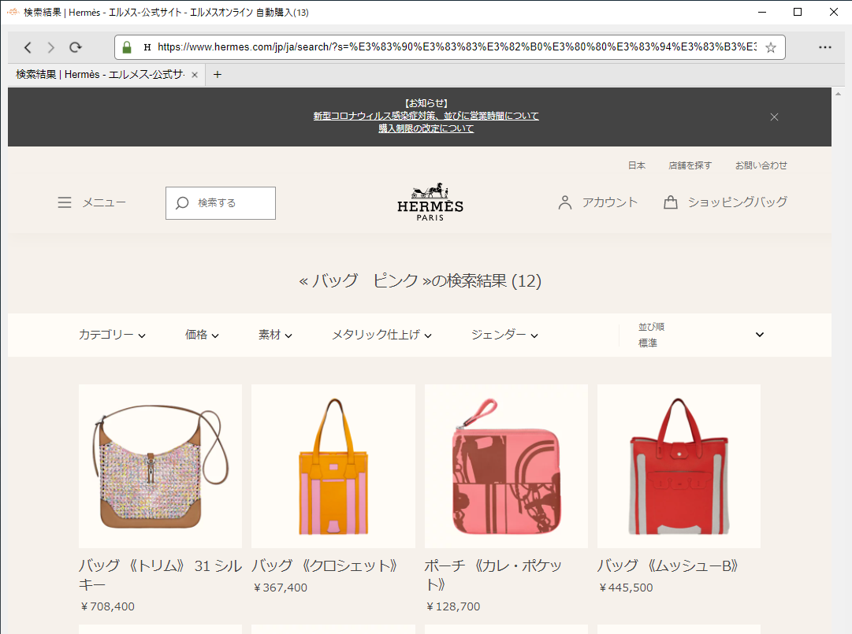Open the アカウント person icon
Image resolution: width=852 pixels, height=634 pixels.
(x=565, y=202)
